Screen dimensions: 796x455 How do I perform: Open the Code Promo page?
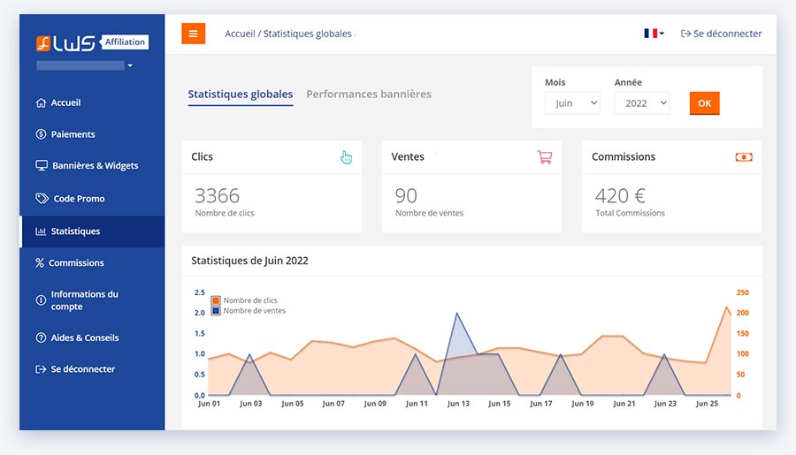pos(79,199)
